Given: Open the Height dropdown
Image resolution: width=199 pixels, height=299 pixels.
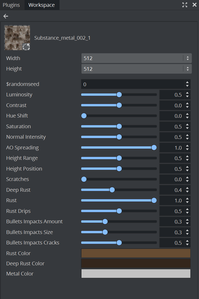Looking at the screenshot, I should pyautogui.click(x=136, y=69).
